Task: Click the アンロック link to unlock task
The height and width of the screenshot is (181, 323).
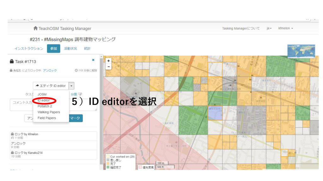Action: (50, 71)
